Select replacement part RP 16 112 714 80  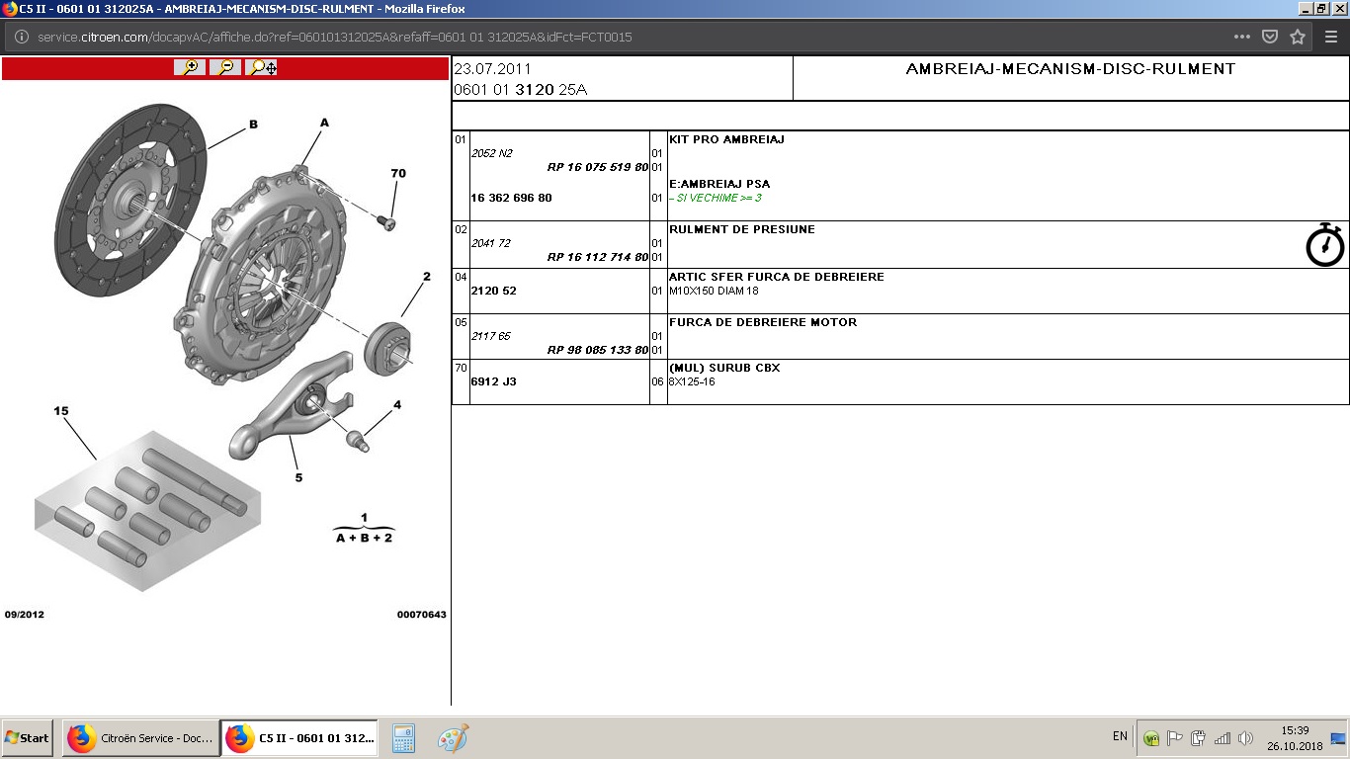[598, 258]
